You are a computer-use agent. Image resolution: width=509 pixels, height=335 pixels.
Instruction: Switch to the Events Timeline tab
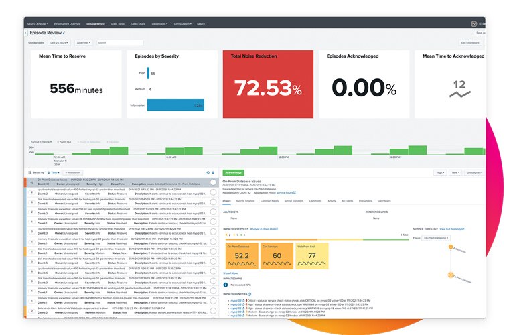(246, 200)
